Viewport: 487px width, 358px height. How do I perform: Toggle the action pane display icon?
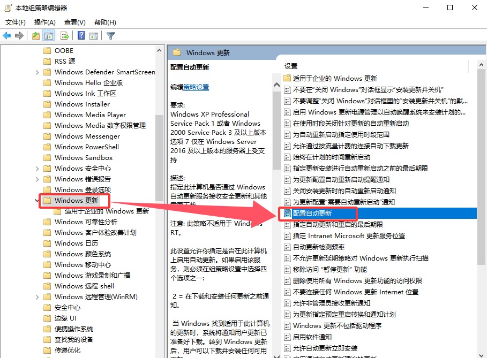pos(95,36)
